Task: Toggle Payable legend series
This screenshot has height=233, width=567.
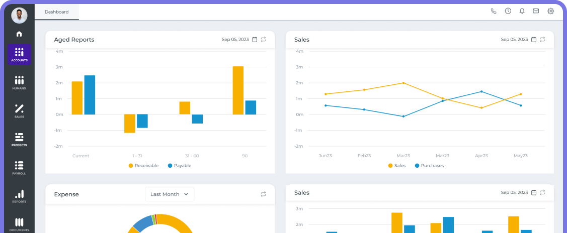Action: [x=179, y=166]
